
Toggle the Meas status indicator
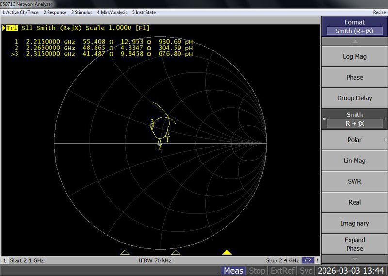[x=233, y=271]
